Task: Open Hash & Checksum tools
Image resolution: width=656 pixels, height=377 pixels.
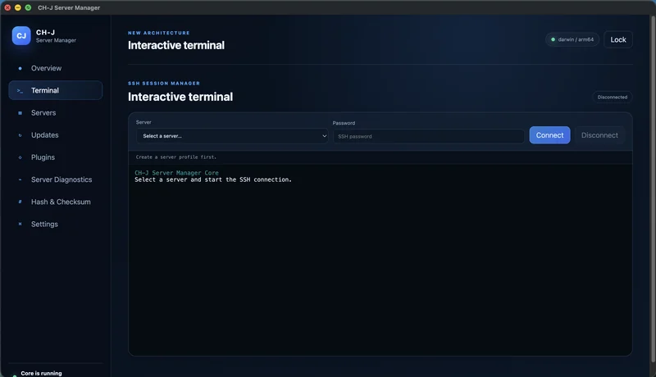Action: point(55,202)
